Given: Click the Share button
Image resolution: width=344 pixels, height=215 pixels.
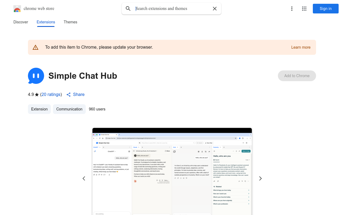Looking at the screenshot, I should coord(76,95).
